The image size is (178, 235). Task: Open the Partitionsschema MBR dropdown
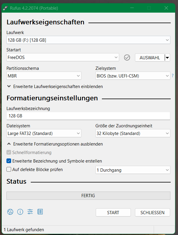coord(44,76)
